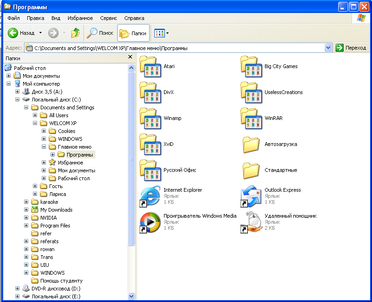Screen dimensions: 372x302
Task: Select the Лариса folder in tree
Action: point(57,194)
